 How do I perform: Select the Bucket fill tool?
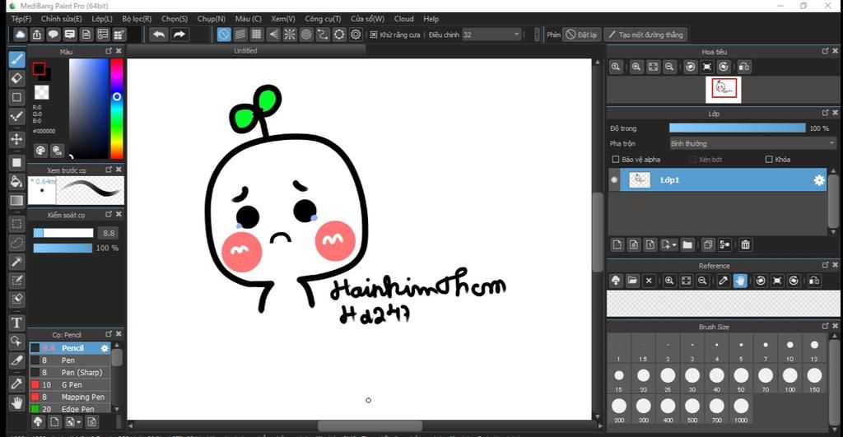(x=16, y=180)
